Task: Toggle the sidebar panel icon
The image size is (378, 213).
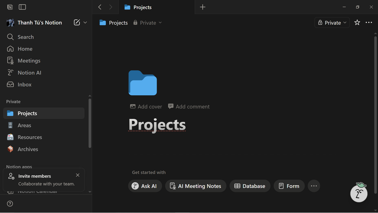Action: pyautogui.click(x=22, y=7)
